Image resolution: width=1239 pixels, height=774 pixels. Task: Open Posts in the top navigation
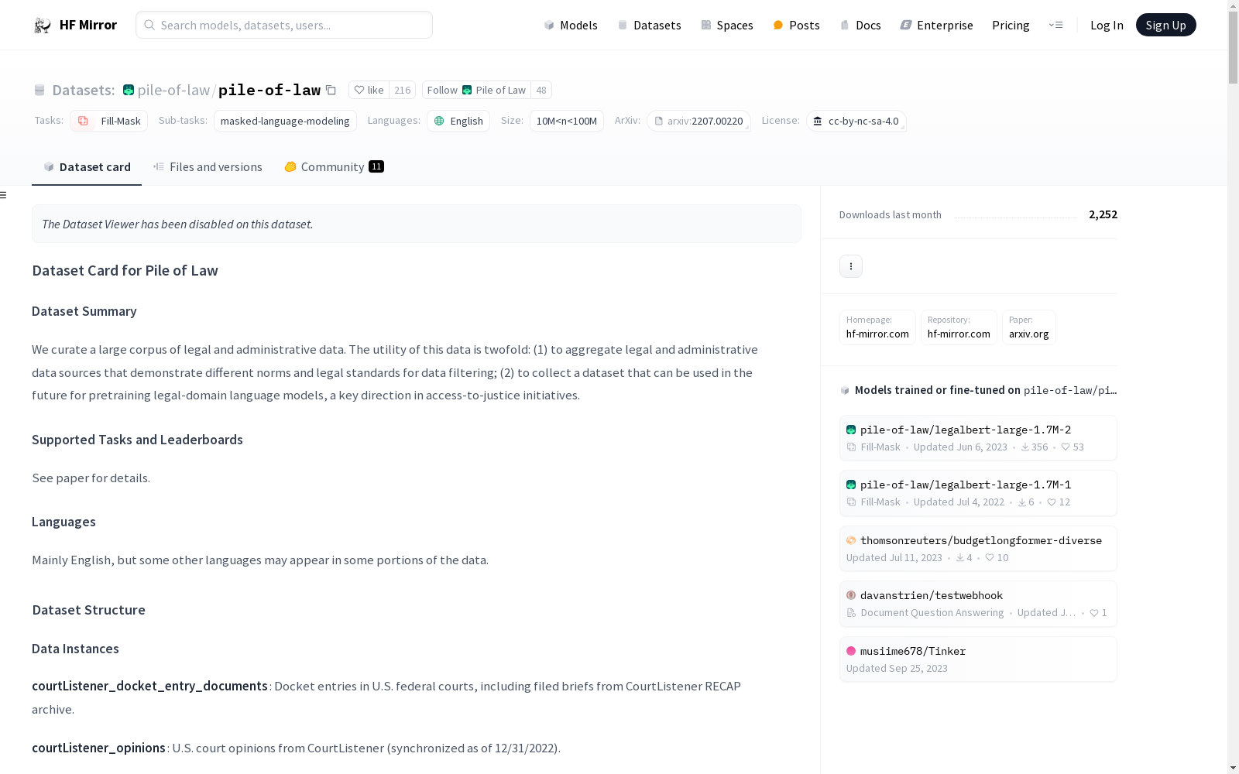pyautogui.click(x=796, y=25)
